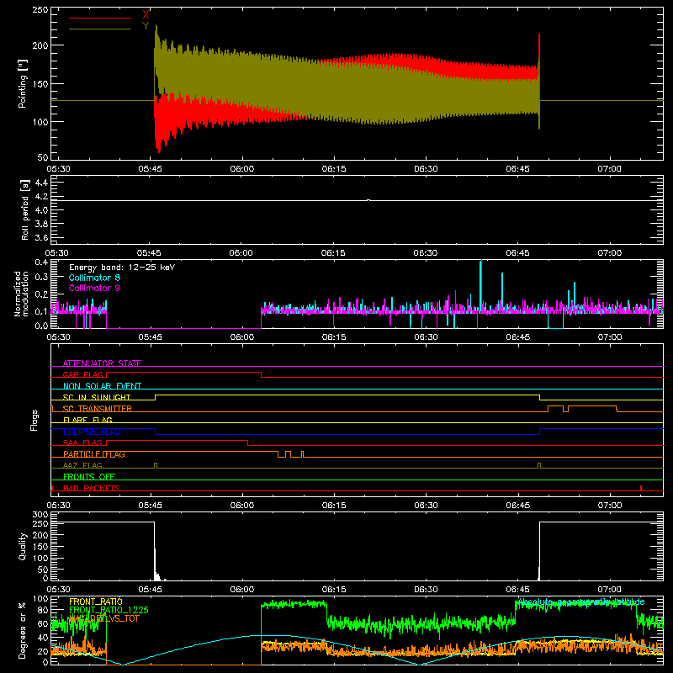Click the 06:00 tick under Pointing plot

pyautogui.click(x=242, y=169)
